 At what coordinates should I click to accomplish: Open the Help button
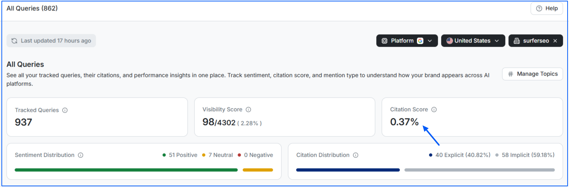pos(547,9)
